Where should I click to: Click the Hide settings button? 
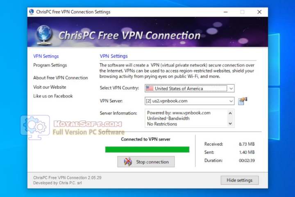240,180
